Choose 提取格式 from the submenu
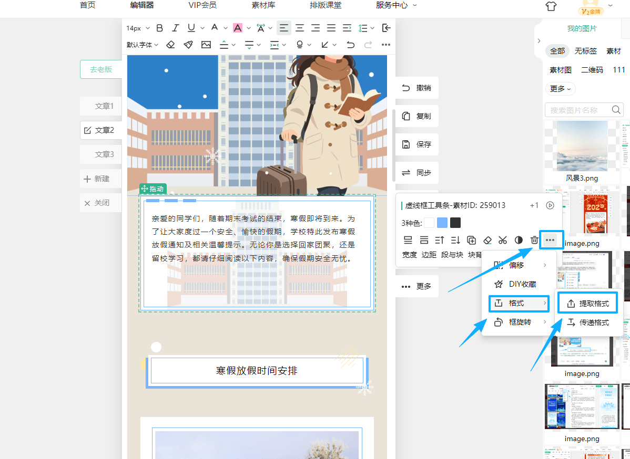Screen dimensions: 630x459 (587, 304)
